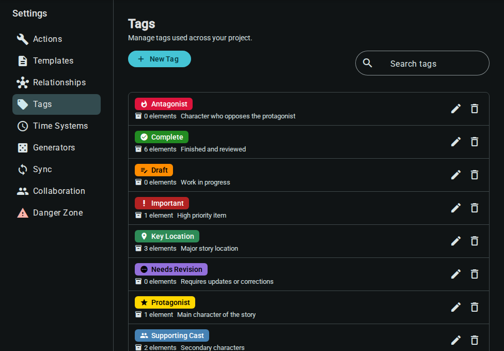Click 'Requires updates or corrections' description

tap(227, 282)
